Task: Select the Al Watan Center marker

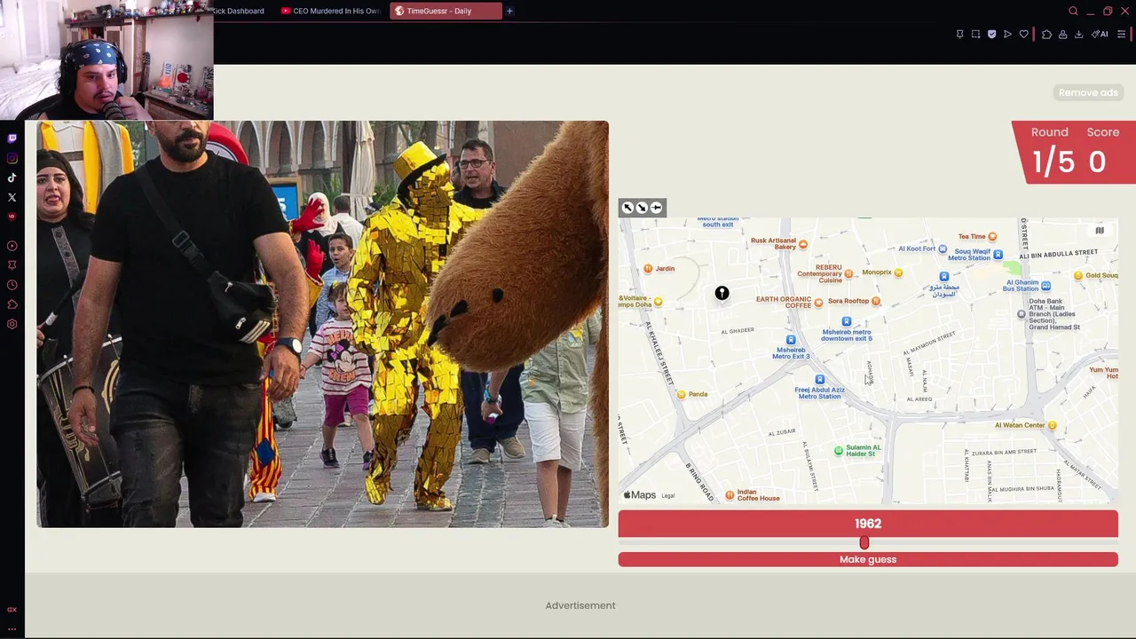Action: point(1052,425)
